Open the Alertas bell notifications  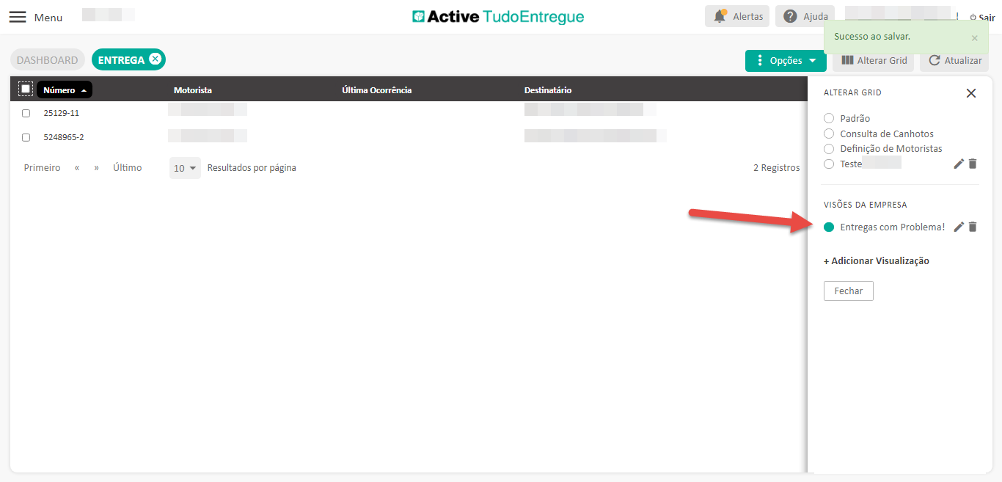pos(737,16)
